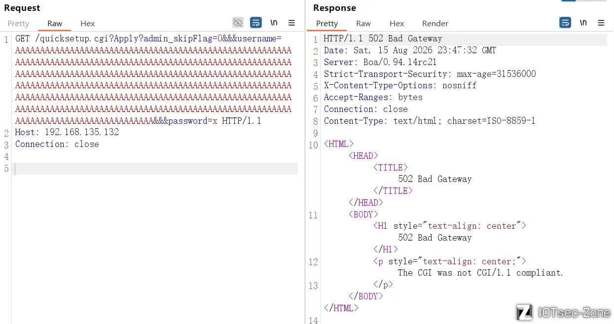
Task: Toggle word wrap icon in Response panel
Action: pos(565,23)
